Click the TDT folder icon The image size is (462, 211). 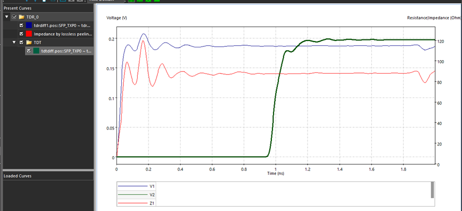(x=28, y=42)
